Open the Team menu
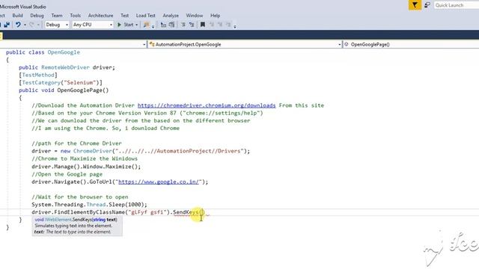Image resolution: width=479 pixels, height=269 pixels. pyautogui.click(x=57, y=15)
